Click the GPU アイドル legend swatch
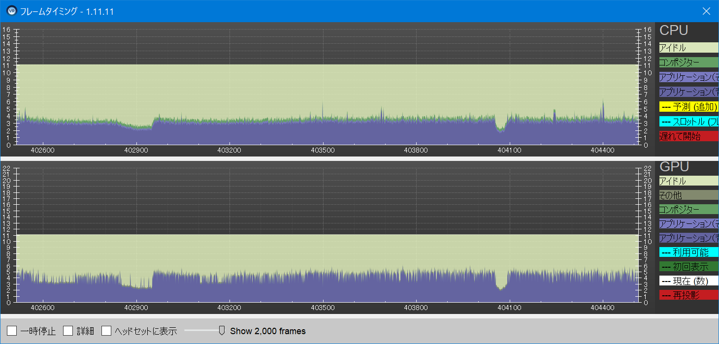Screen dimensions: 719x344 tap(688, 181)
